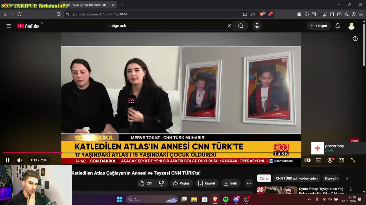
Task: Open Leo AI sparkle icon
Action: click(x=347, y=14)
